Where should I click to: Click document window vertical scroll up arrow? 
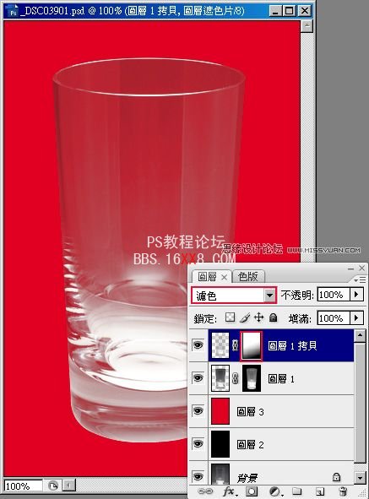tap(307, 26)
